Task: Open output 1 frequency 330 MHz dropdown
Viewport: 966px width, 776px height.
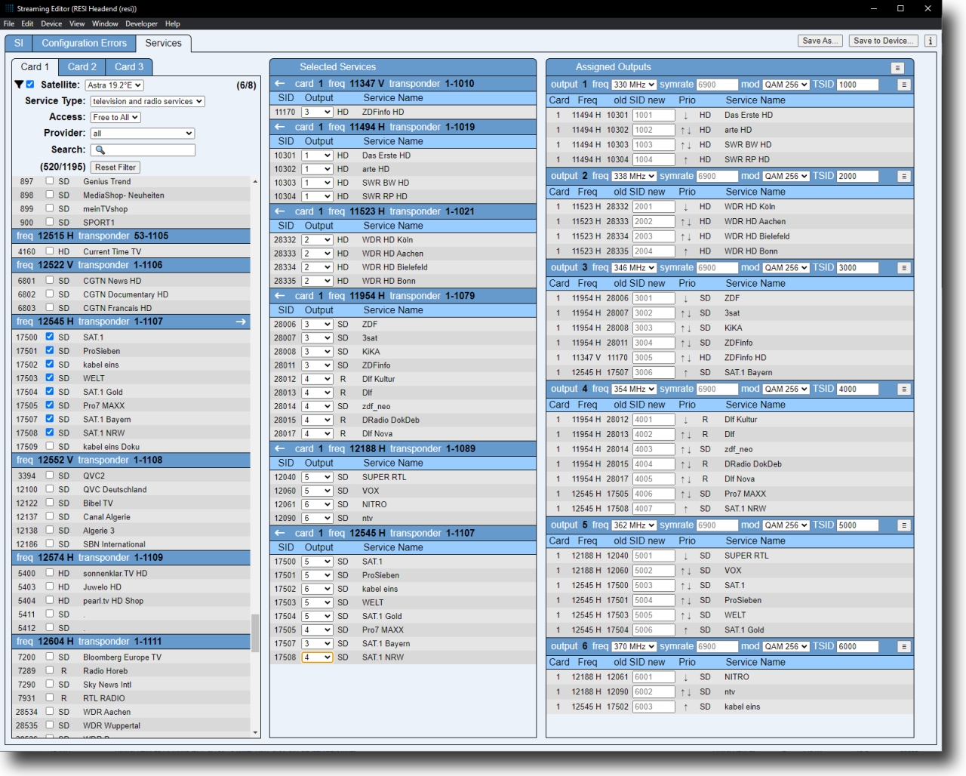Action: tap(634, 85)
